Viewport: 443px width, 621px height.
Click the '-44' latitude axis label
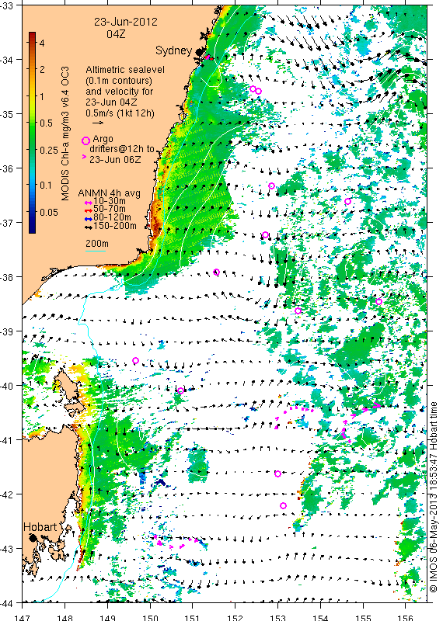6,604
